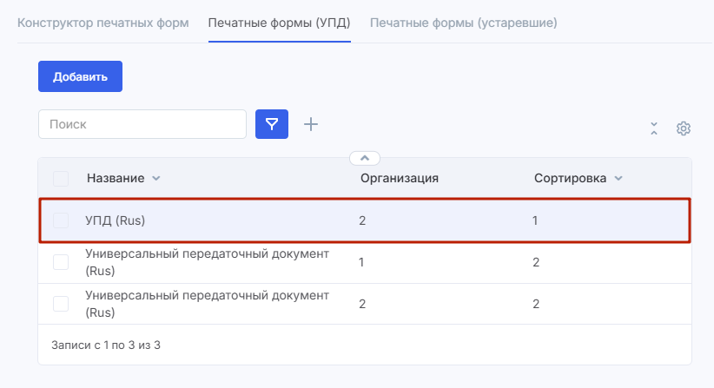Open table settings via the gear icon
This screenshot has width=714, height=388.
684,128
